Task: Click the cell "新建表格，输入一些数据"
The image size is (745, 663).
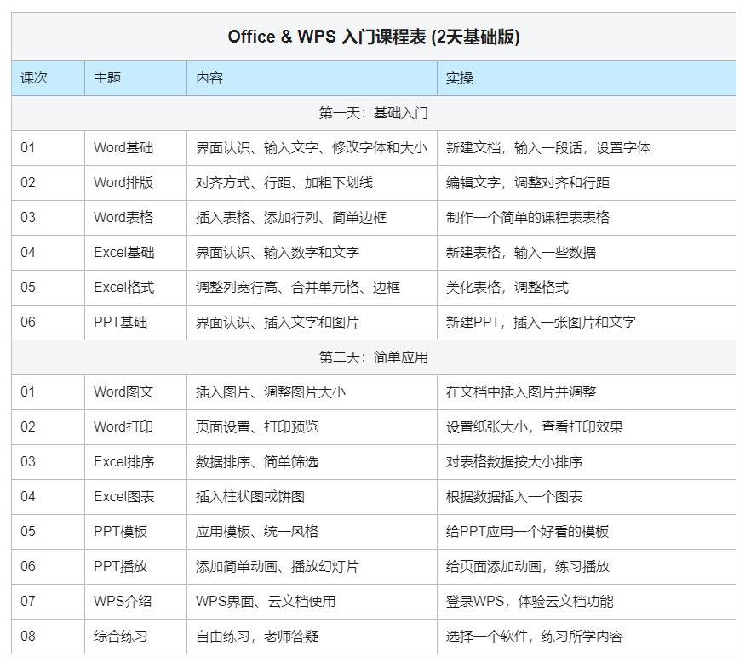Action: tap(587, 253)
